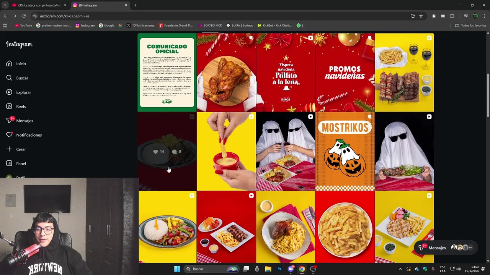The image size is (490, 275).
Task: Go to Reels in sidebar
Action: pos(16,107)
